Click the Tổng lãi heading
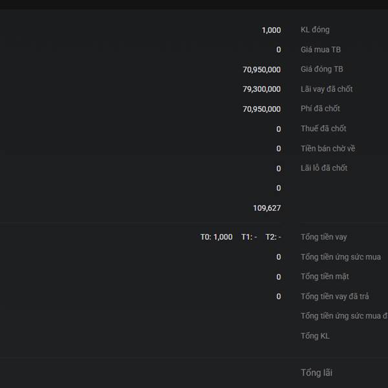This screenshot has width=388, height=388. point(317,372)
